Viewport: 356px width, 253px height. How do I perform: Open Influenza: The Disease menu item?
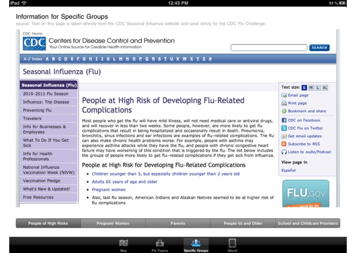click(x=49, y=102)
